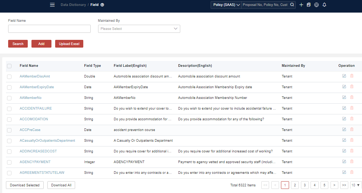The height and width of the screenshot is (193, 362).
Task: Delete the AGREEMENTSTATUTELAW field
Action: (352, 172)
